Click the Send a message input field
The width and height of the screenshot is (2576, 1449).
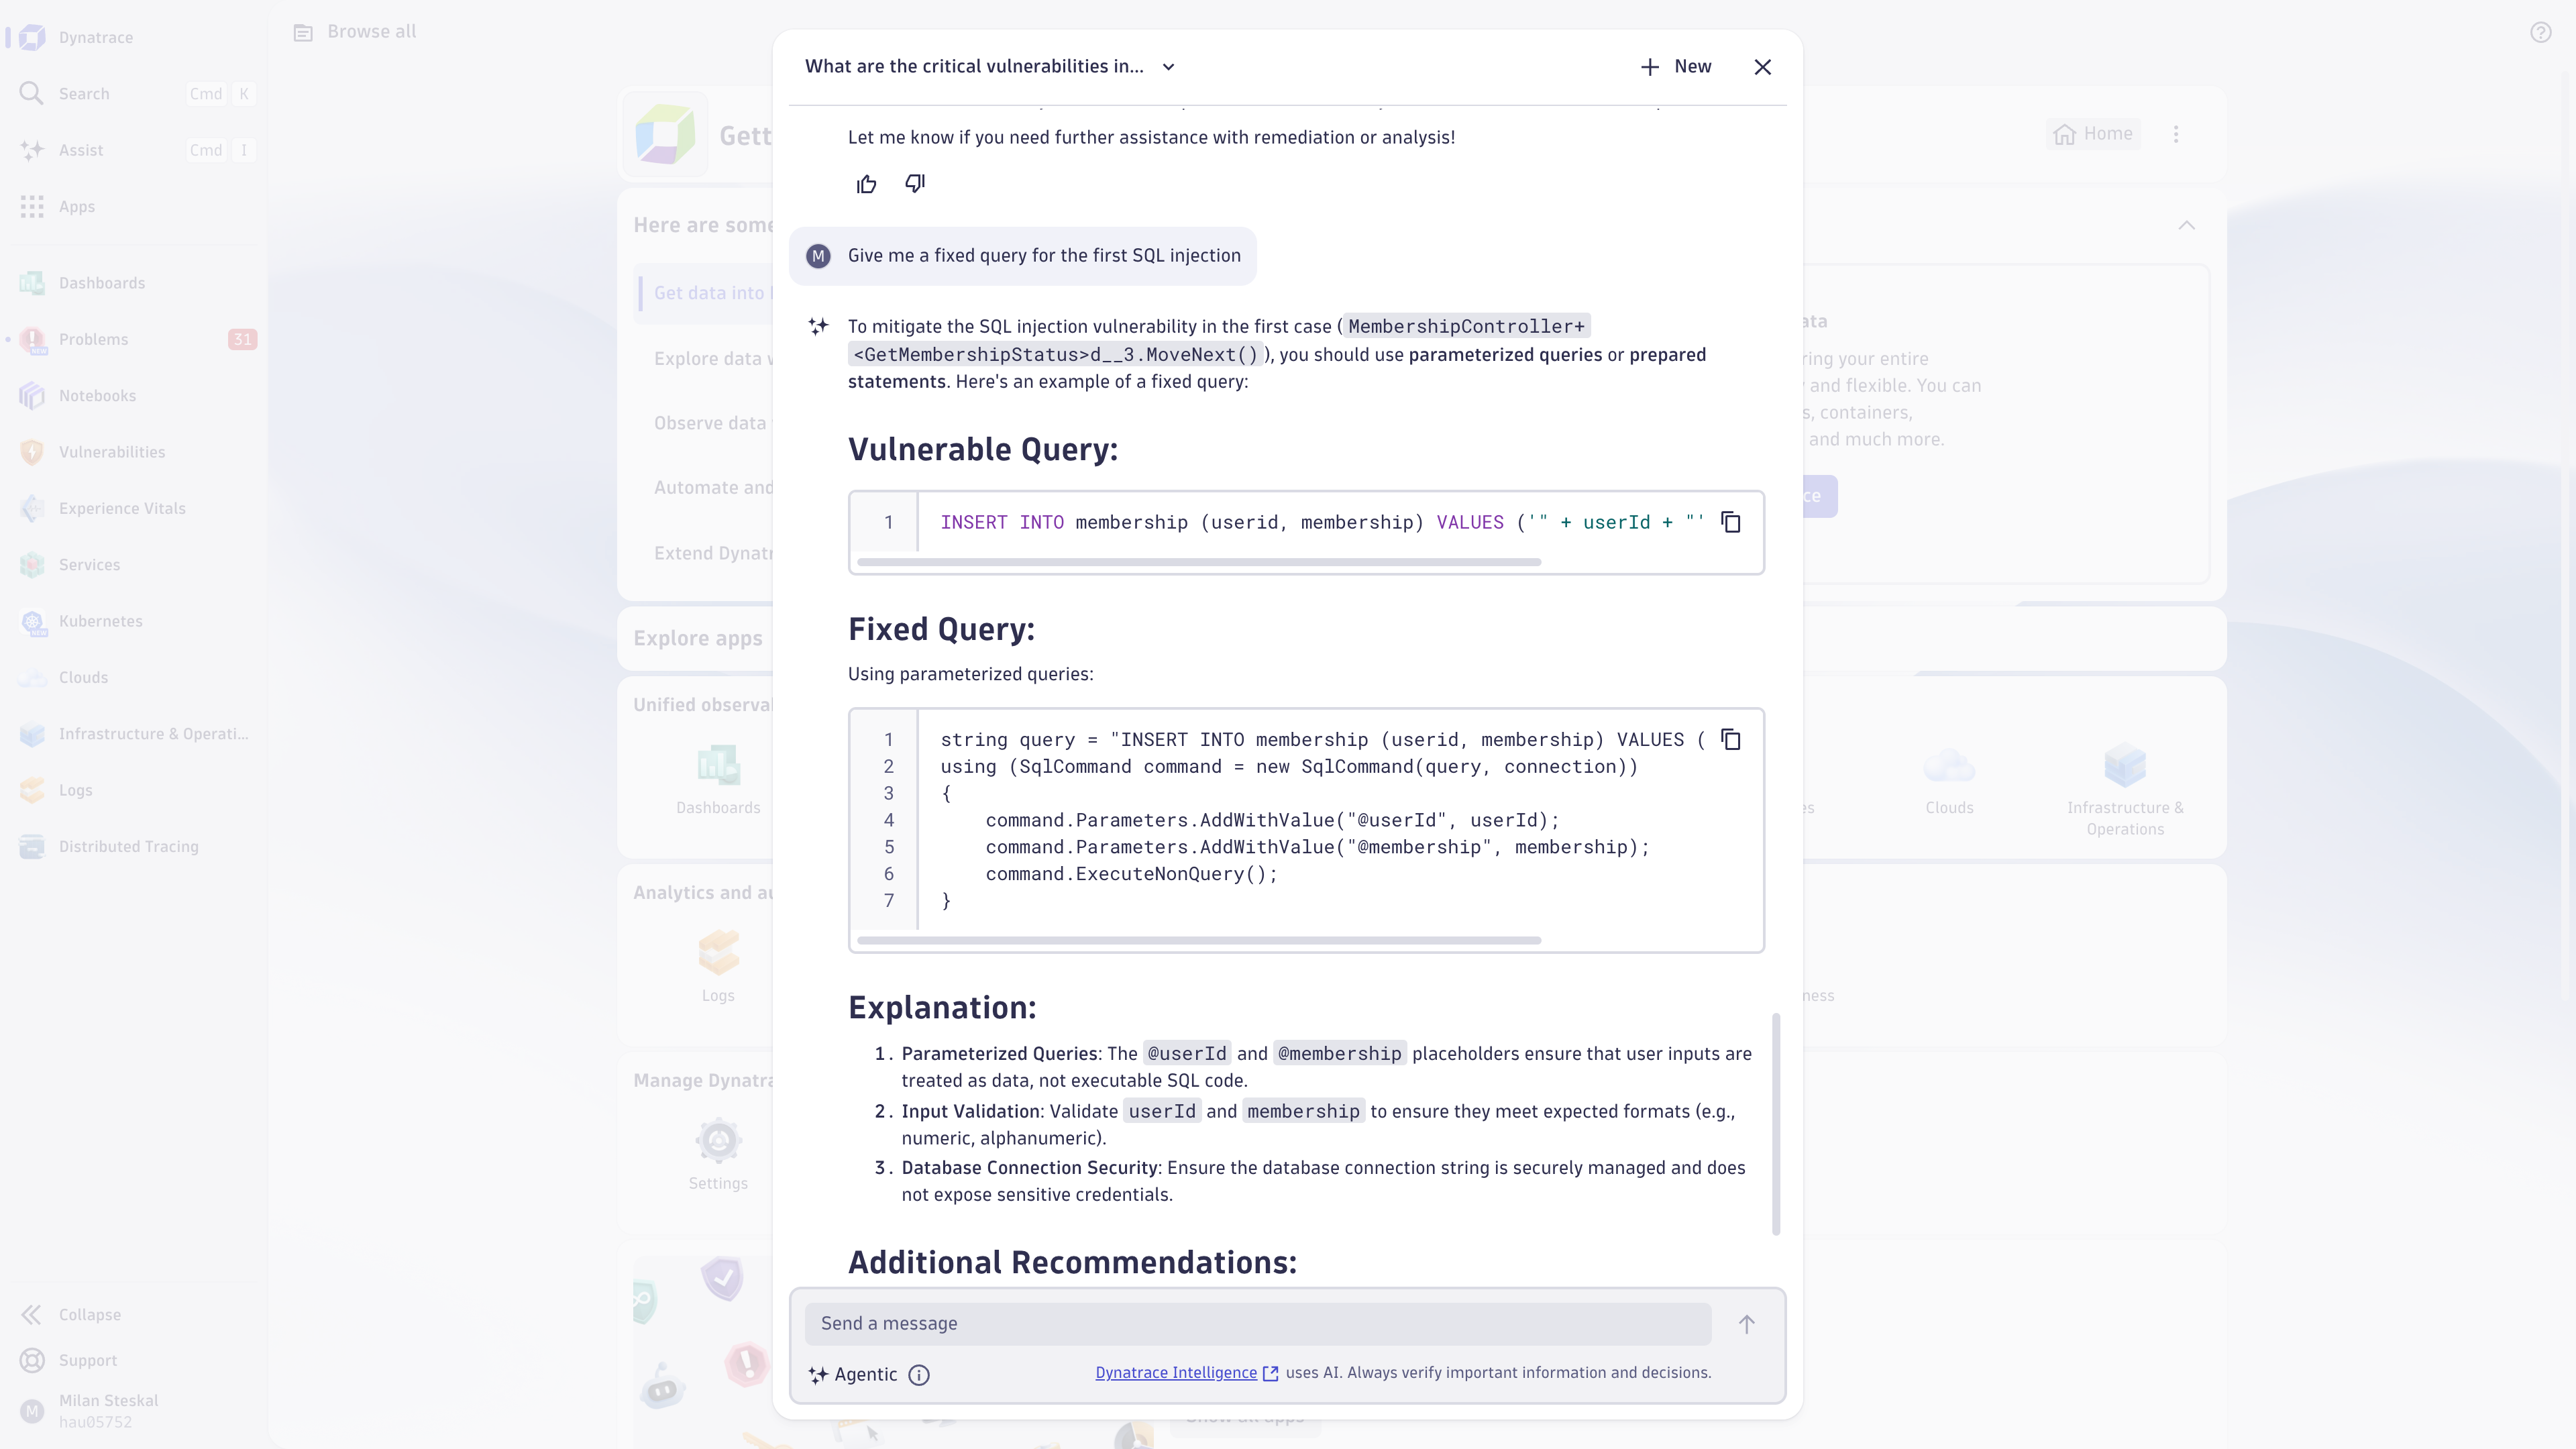point(1257,1324)
